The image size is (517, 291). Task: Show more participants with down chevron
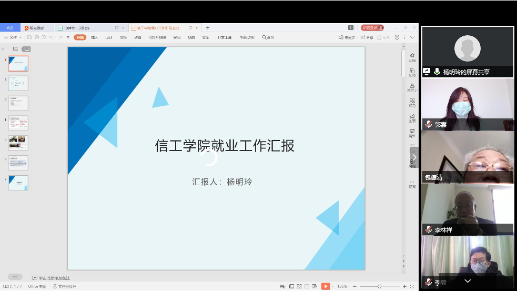(468, 281)
